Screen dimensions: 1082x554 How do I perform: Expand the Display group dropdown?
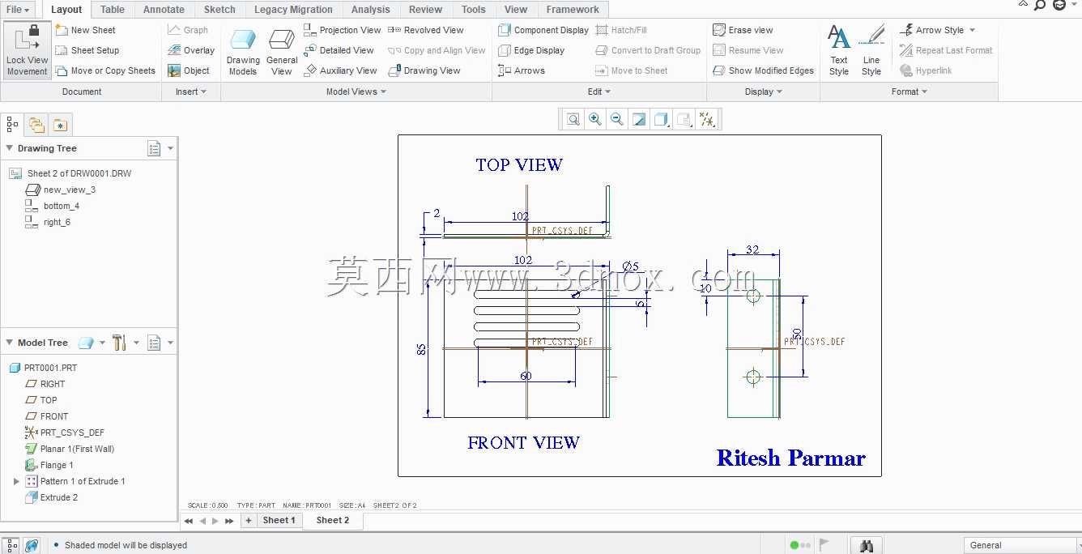(764, 92)
